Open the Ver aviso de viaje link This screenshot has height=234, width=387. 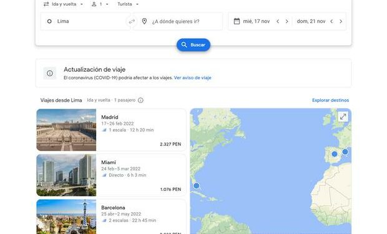pyautogui.click(x=192, y=78)
